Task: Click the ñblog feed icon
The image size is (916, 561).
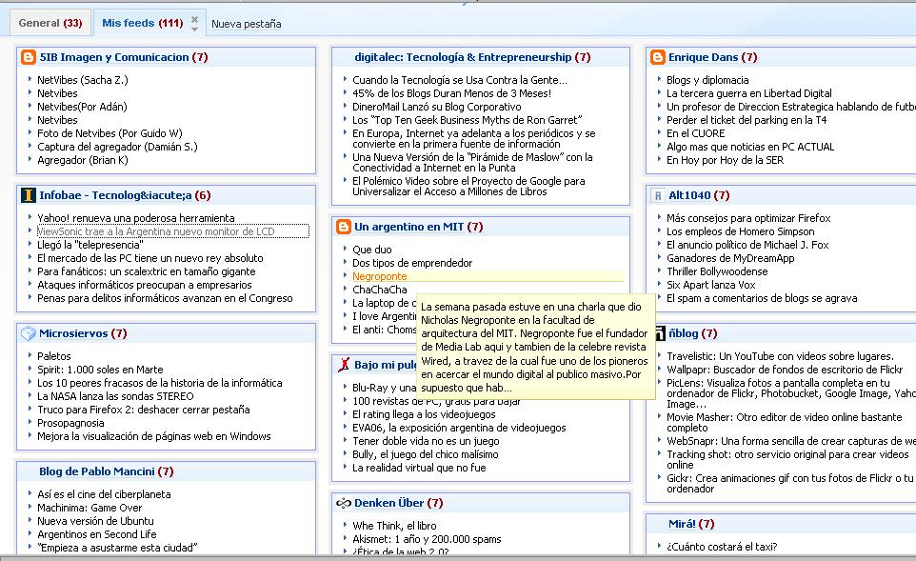Action: click(x=660, y=333)
